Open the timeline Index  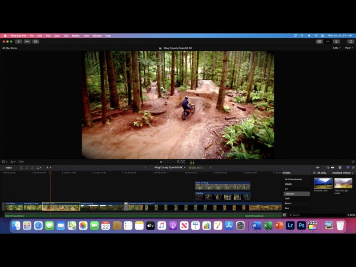[8, 168]
